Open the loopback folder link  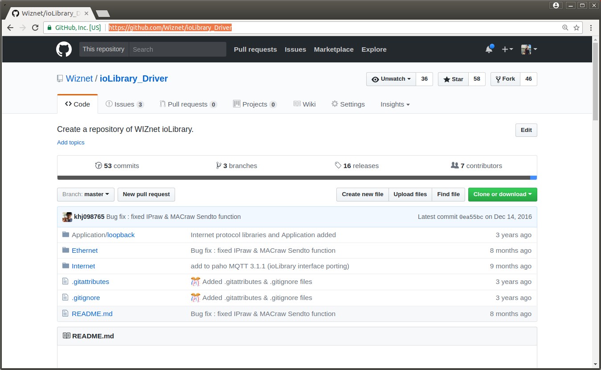(x=121, y=235)
